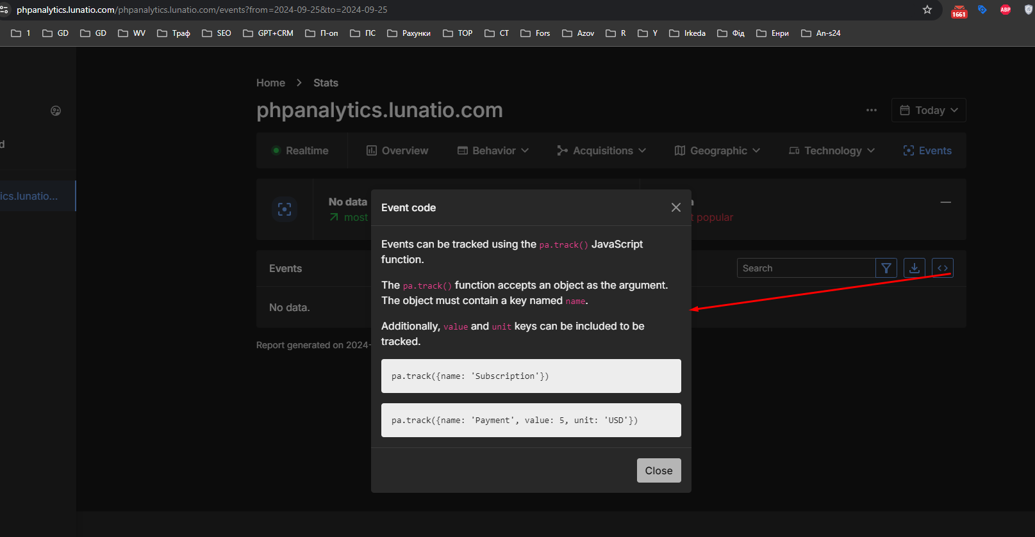Viewport: 1035px width, 537px height.
Task: Click the Close button in dialog
Action: pos(658,470)
